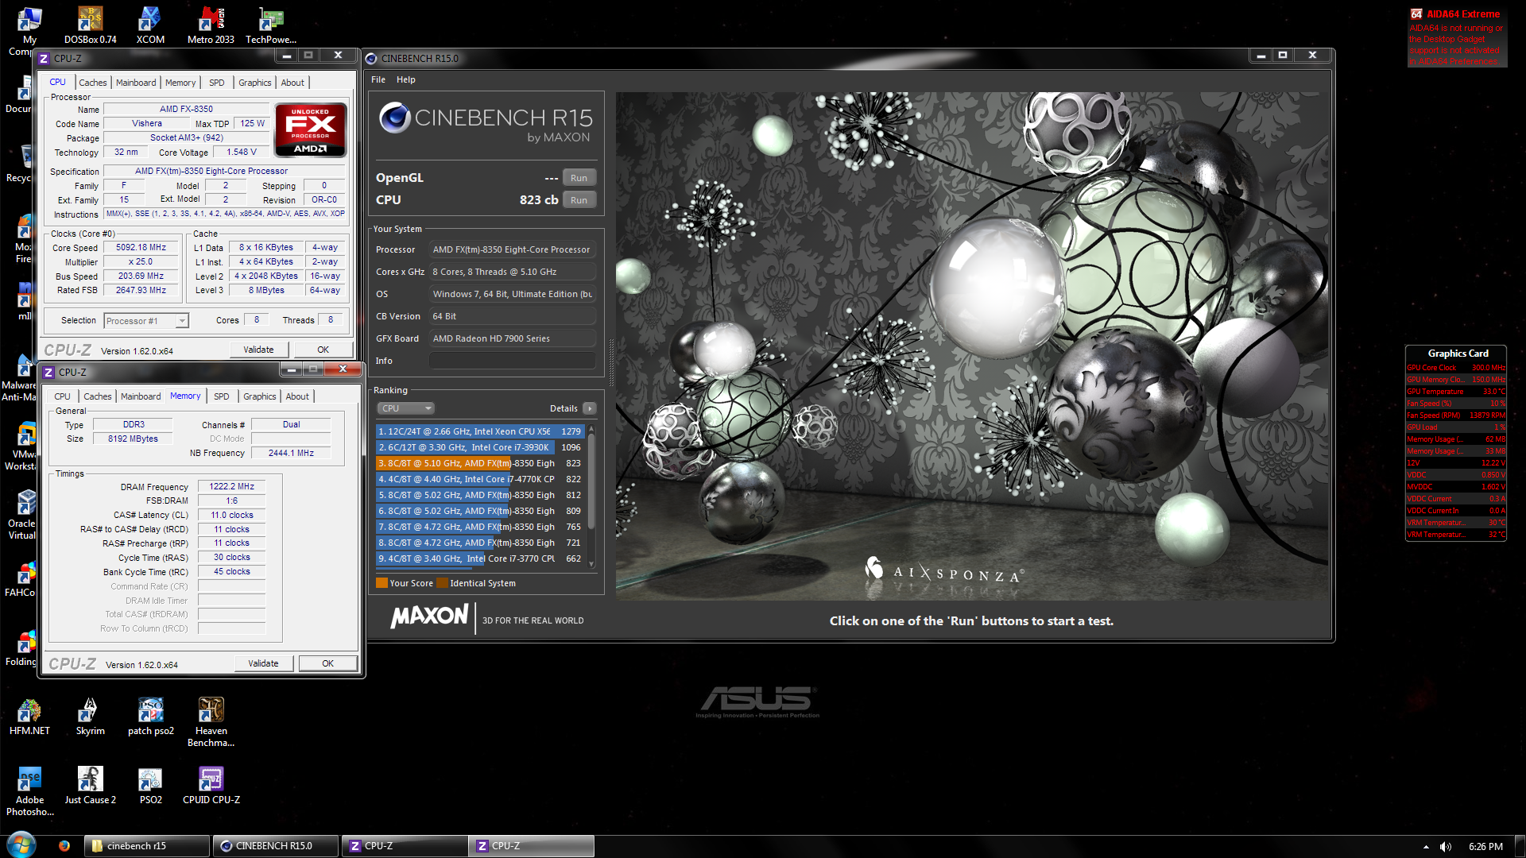Open HFM.NET desktop icon
Viewport: 1526px width, 858px height.
pyautogui.click(x=29, y=717)
